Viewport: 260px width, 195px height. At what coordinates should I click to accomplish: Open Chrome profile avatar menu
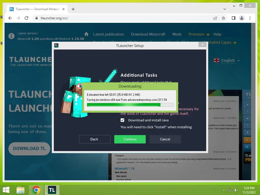[x=242, y=18]
